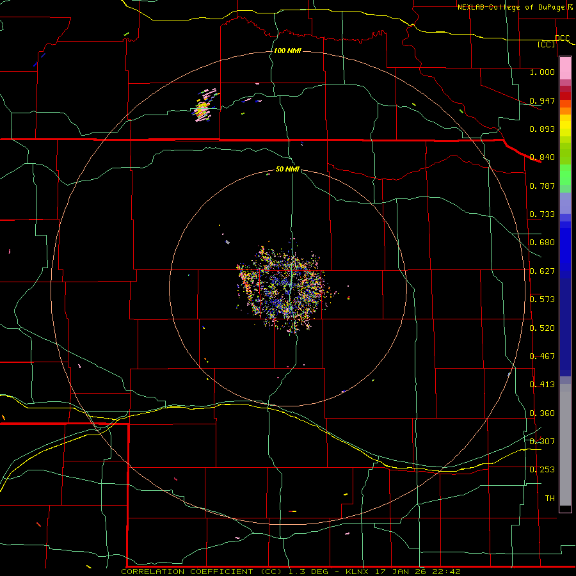Click the [CC] color scale title
The width and height of the screenshot is (576, 576).
tap(547, 44)
